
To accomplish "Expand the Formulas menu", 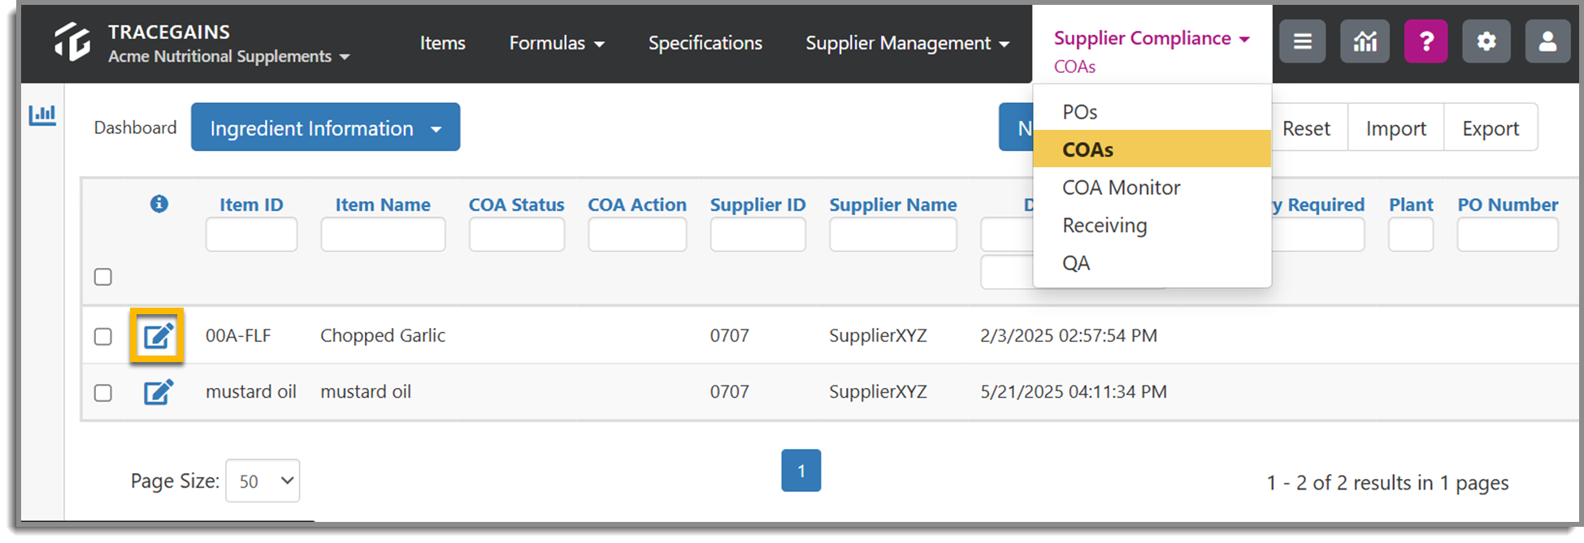I will pyautogui.click(x=557, y=43).
